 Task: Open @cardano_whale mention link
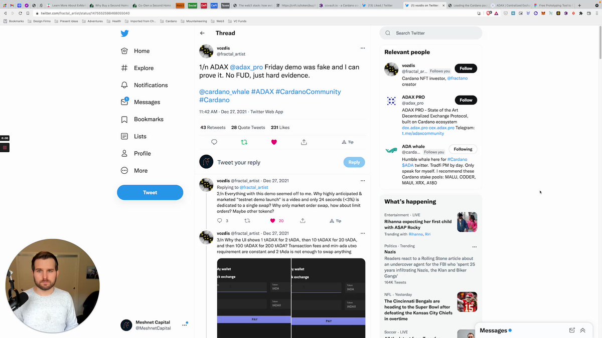click(x=224, y=92)
